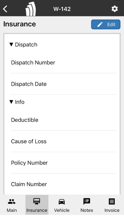
Task: Select the Cause of Loss row
Action: pos(63,141)
